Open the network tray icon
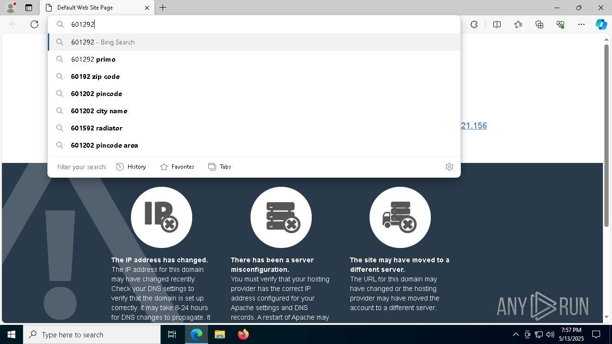 click(x=538, y=334)
